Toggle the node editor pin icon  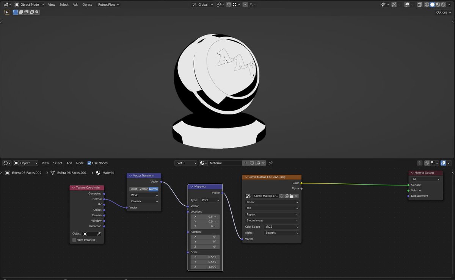(270, 163)
